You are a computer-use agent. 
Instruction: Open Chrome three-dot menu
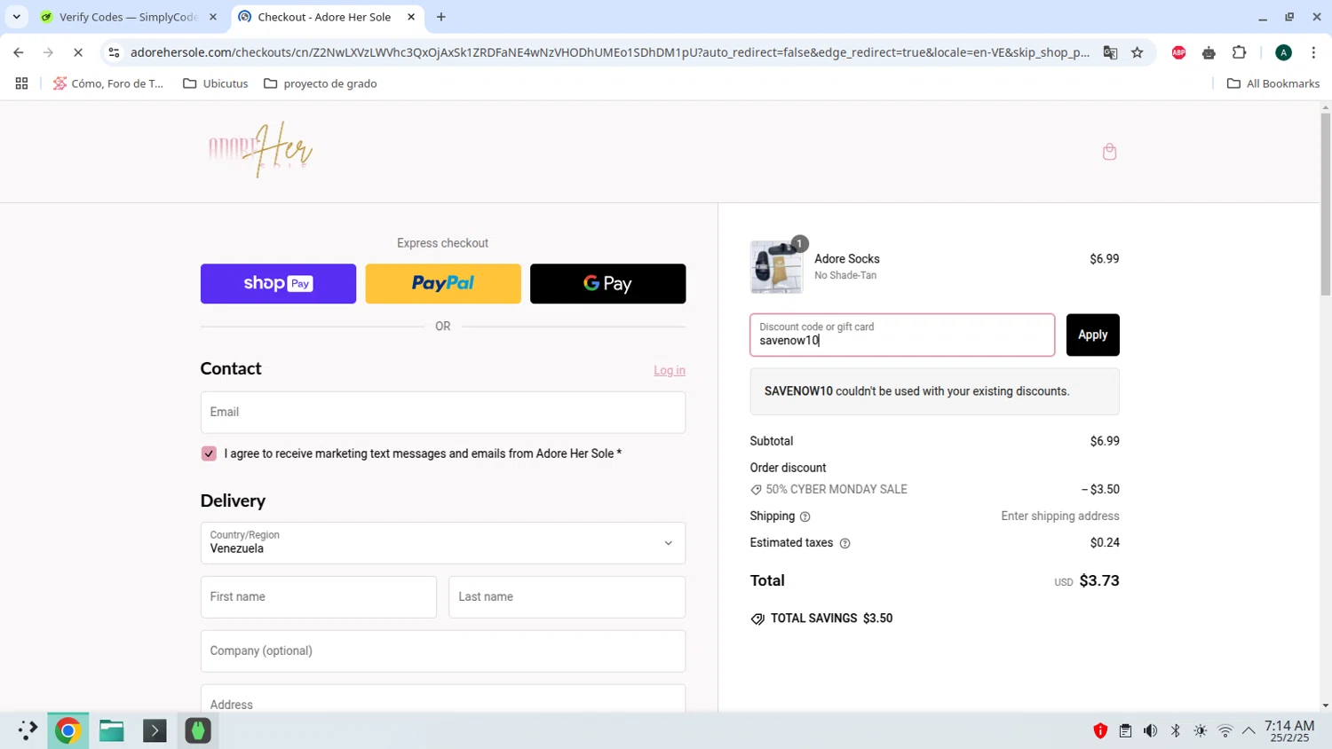click(1313, 52)
